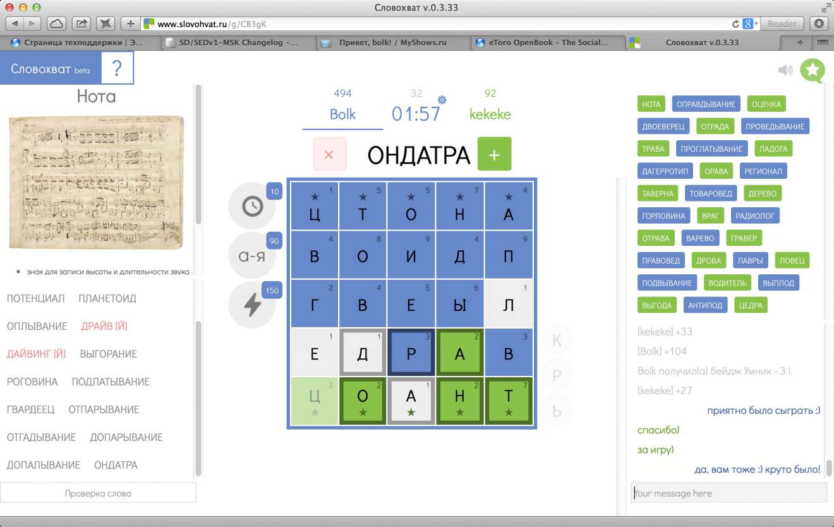Open the Google search engine dropdown

point(751,24)
